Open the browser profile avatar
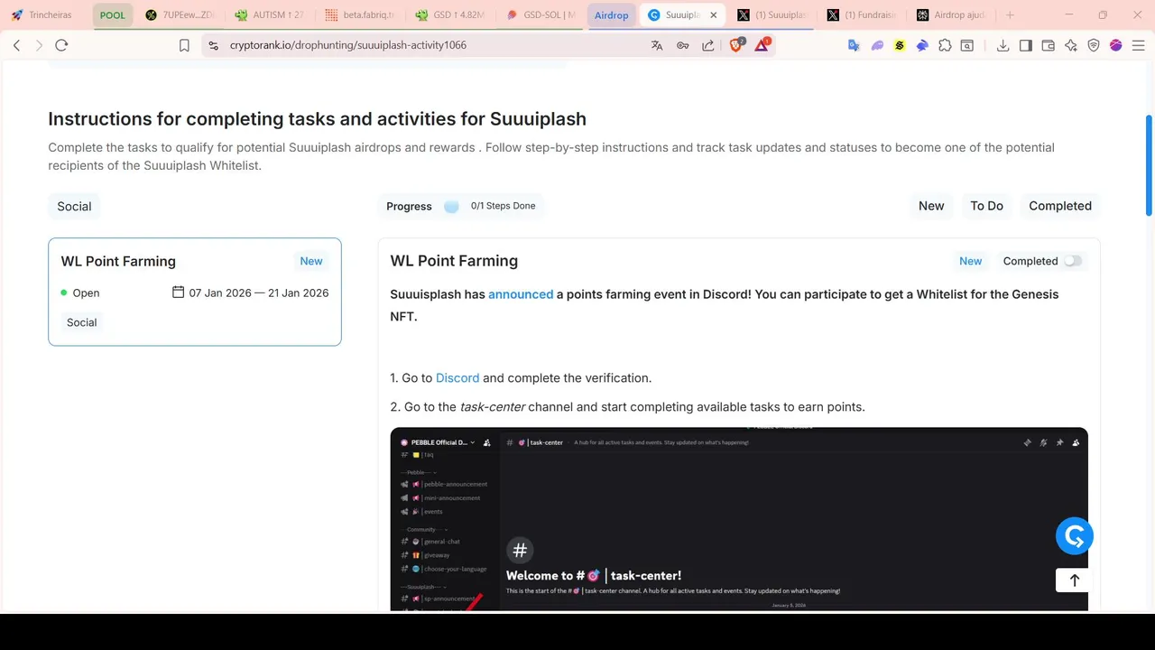 [1116, 45]
